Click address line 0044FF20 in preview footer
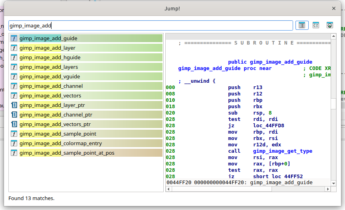The image size is (345, 210). click(240, 183)
